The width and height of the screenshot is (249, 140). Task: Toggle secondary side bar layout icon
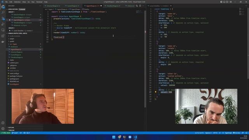click(x=227, y=2)
